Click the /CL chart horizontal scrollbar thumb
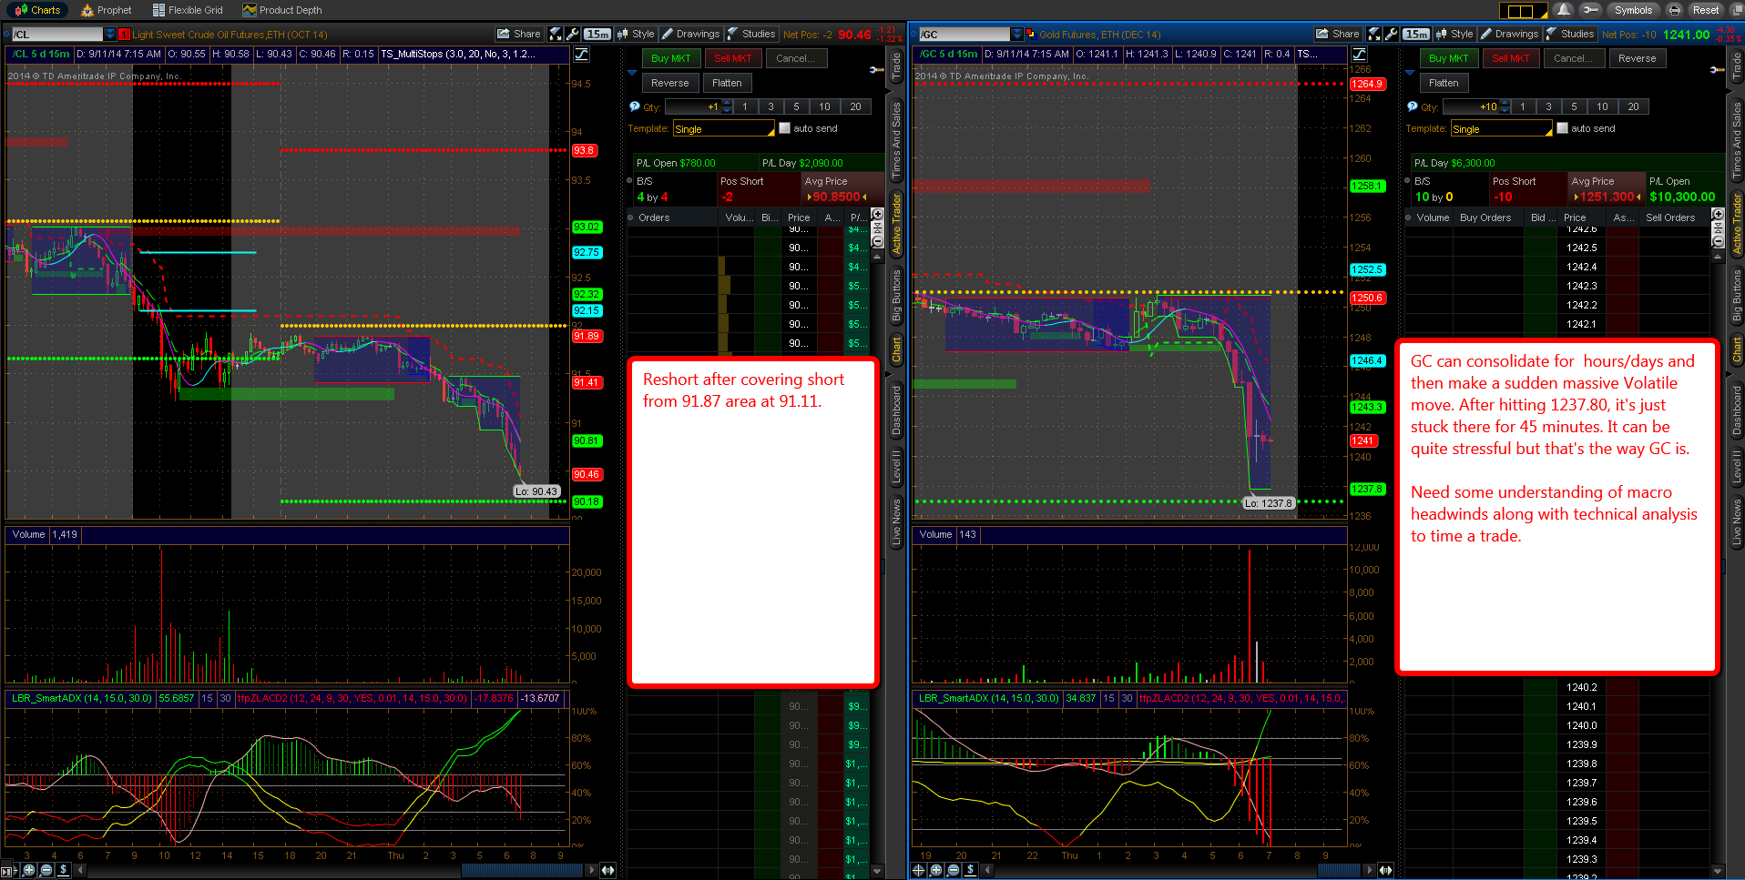The image size is (1745, 880). pyautogui.click(x=522, y=870)
